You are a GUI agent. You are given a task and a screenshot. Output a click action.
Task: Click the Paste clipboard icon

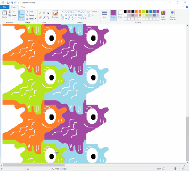click(5, 13)
